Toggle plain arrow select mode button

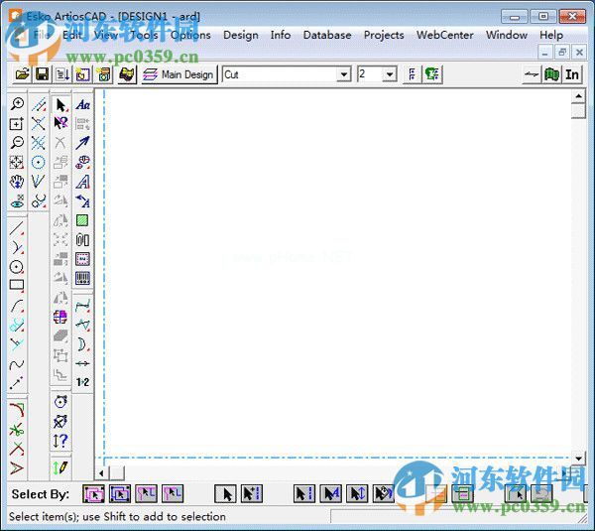tap(225, 494)
